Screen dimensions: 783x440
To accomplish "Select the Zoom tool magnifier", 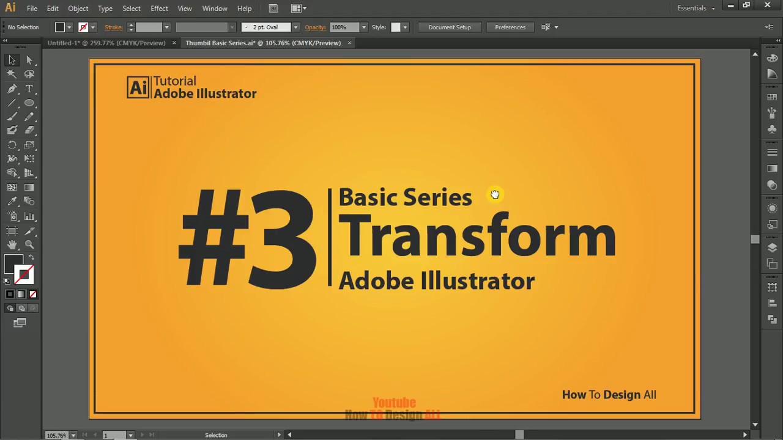I will click(x=29, y=245).
